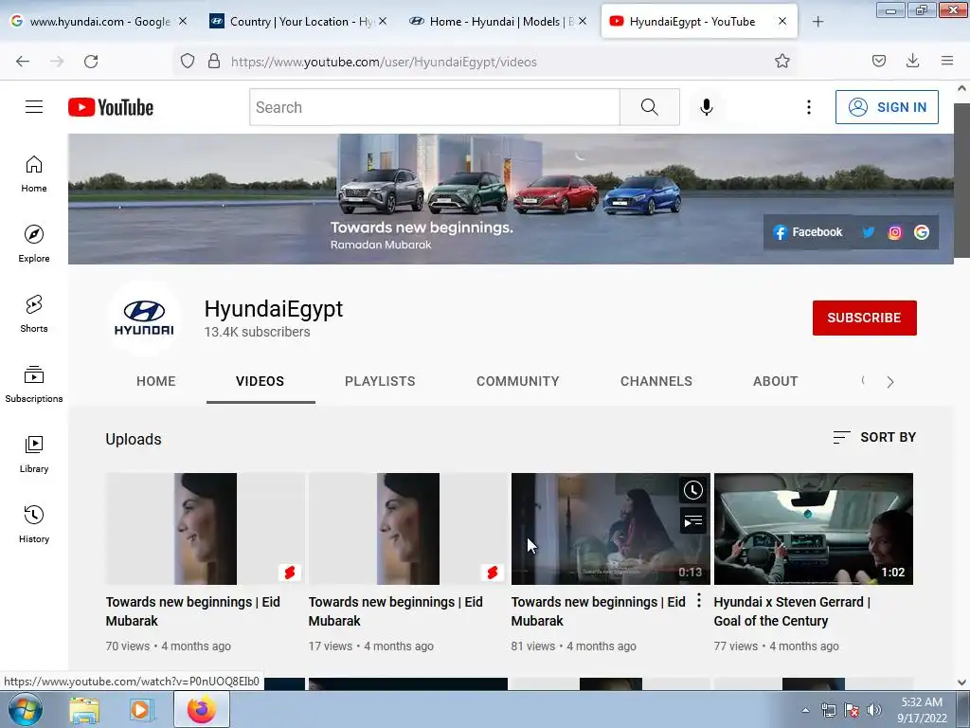Click the YouTube logo

(111, 107)
